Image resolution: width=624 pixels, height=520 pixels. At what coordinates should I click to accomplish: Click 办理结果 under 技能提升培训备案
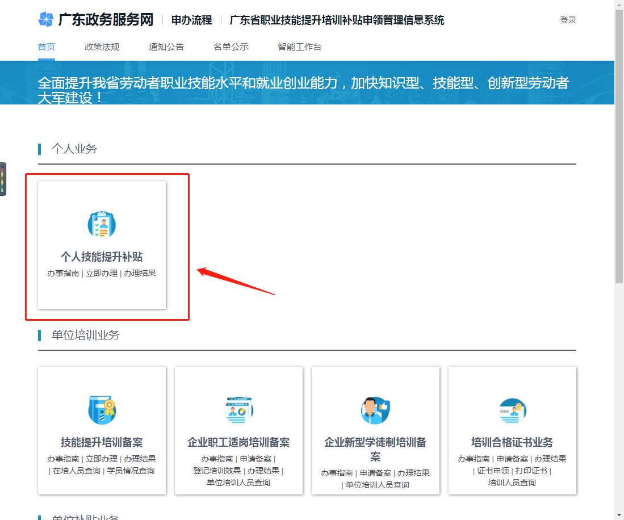pos(140,459)
